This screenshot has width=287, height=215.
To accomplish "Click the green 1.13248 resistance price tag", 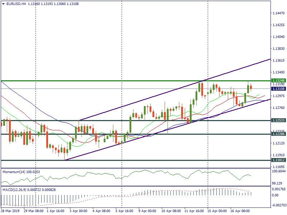I will tap(278, 81).
